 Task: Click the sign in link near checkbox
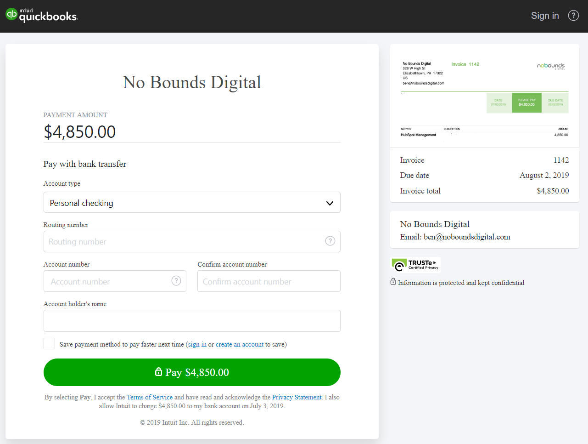tap(197, 344)
